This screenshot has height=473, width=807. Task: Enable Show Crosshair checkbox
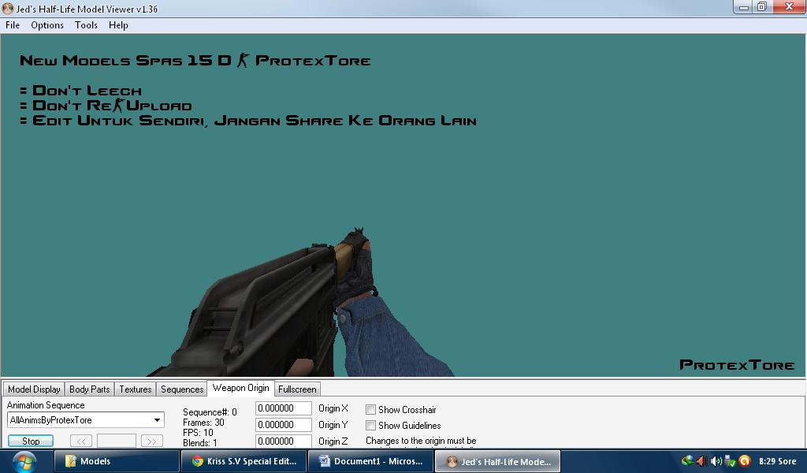coord(370,410)
